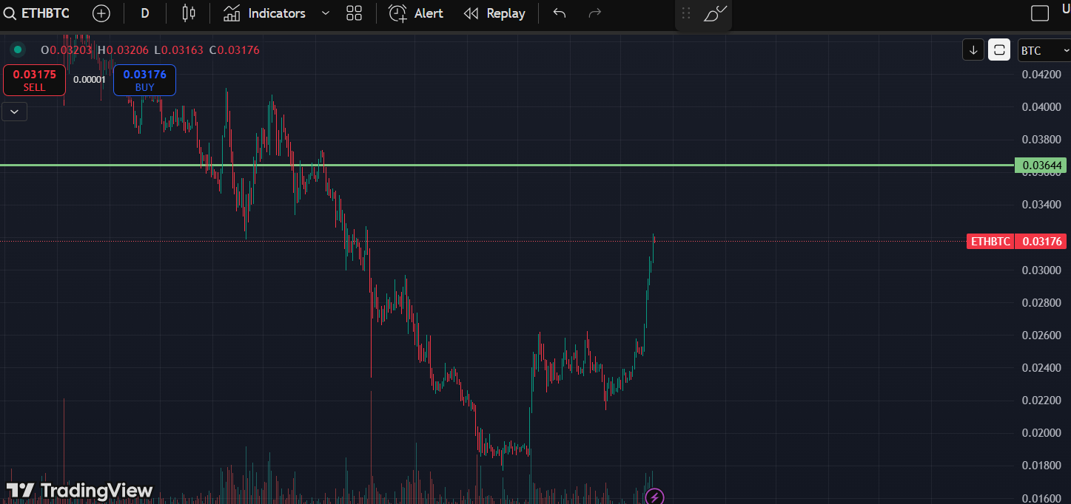Select the brush drawing tool

click(715, 13)
